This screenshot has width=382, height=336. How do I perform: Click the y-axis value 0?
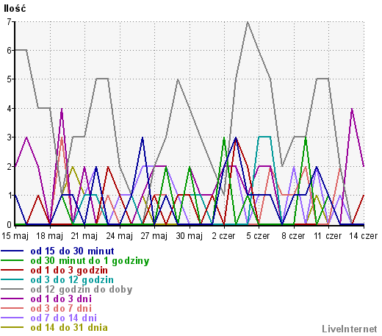coord(10,224)
